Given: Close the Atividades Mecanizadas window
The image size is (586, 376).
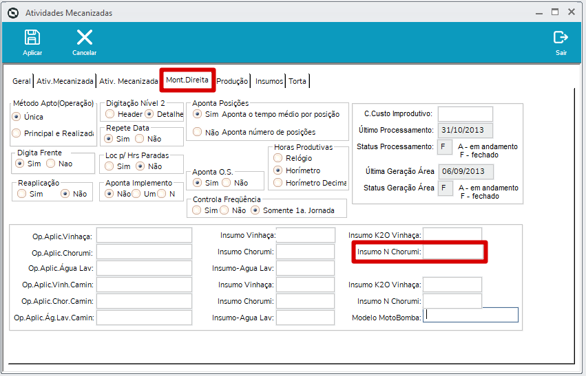Looking at the screenshot, I should [572, 12].
